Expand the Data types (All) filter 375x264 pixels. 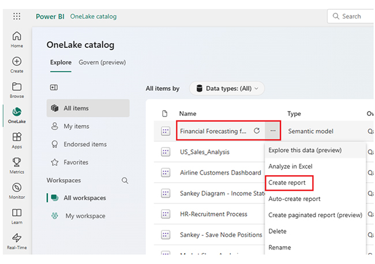click(x=227, y=88)
